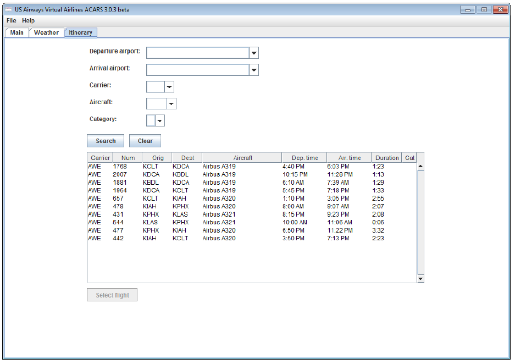Select flight number 2007
The image size is (515, 364).
click(x=120, y=174)
